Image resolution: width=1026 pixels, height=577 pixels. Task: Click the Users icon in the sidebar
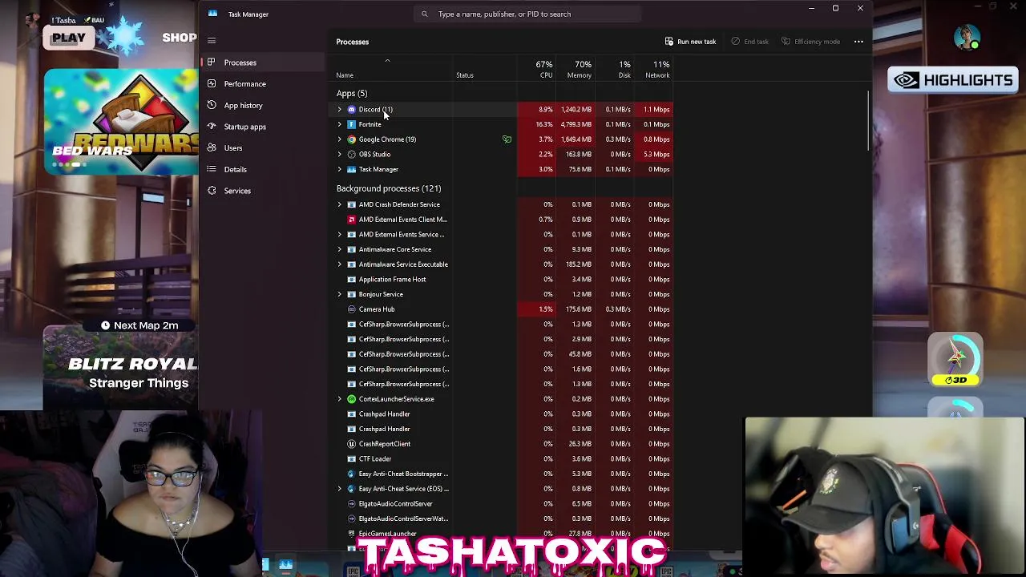tap(211, 147)
